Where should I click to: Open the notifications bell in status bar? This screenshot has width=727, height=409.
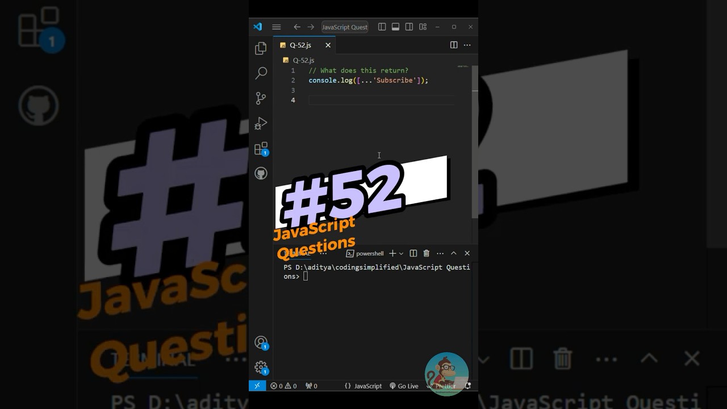pos(468,386)
